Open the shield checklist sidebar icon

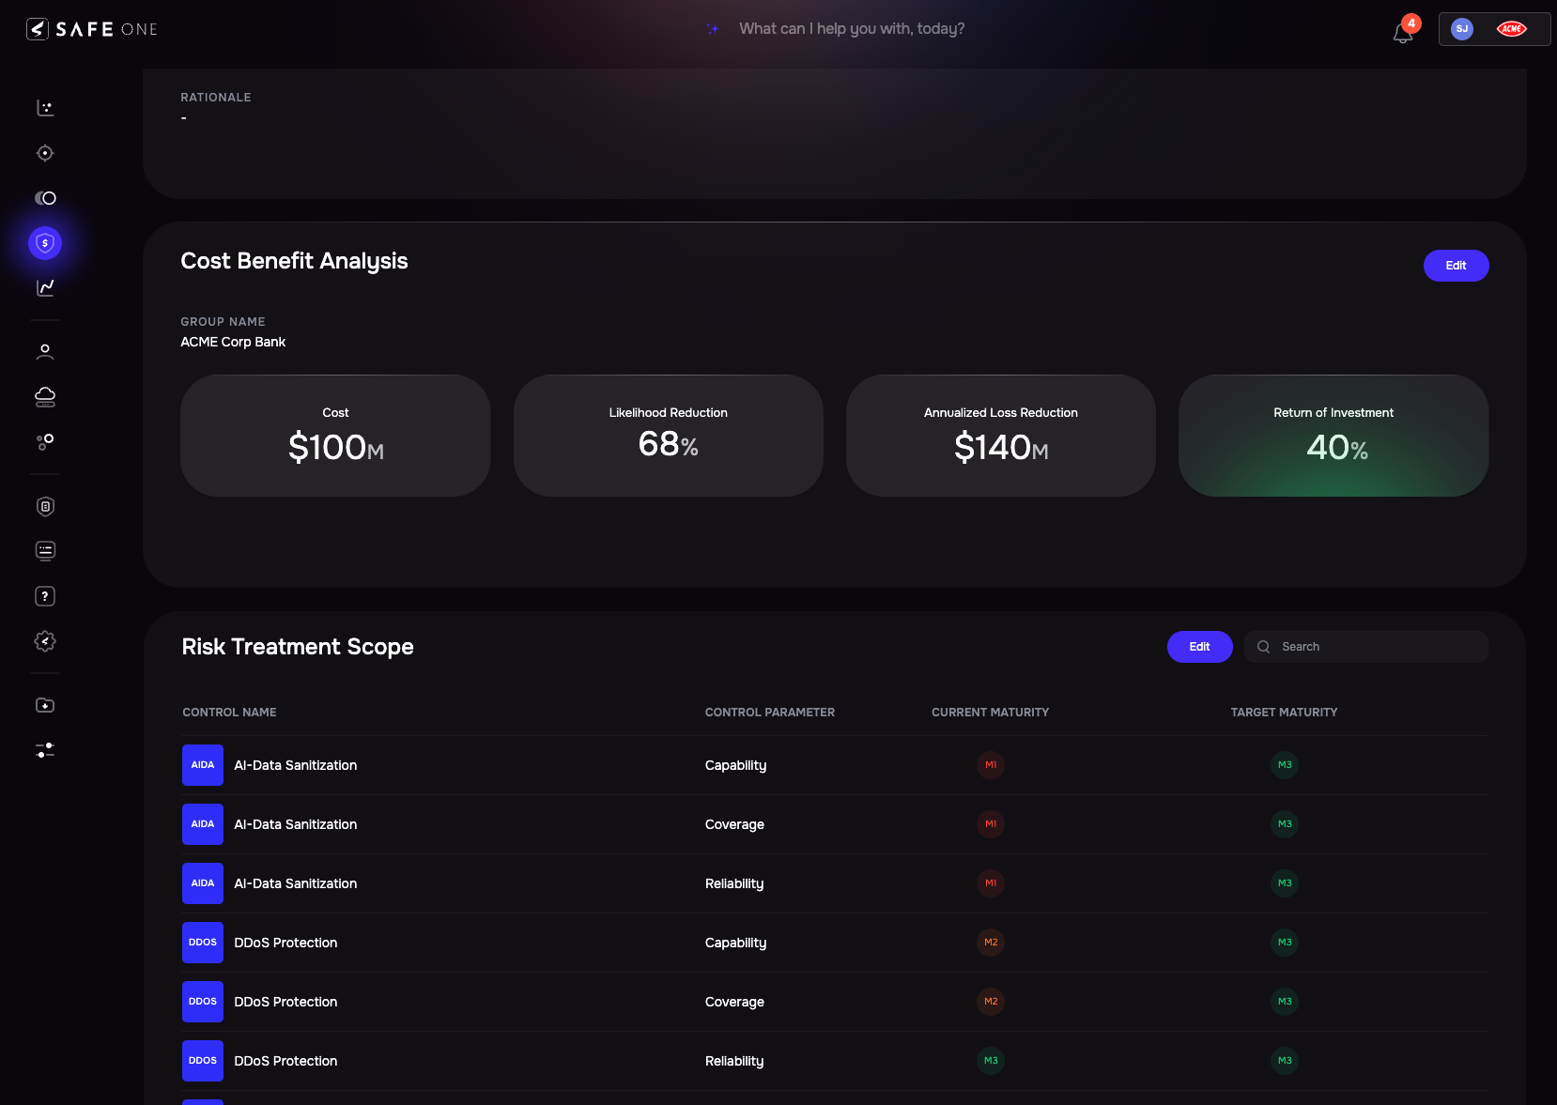pos(44,506)
